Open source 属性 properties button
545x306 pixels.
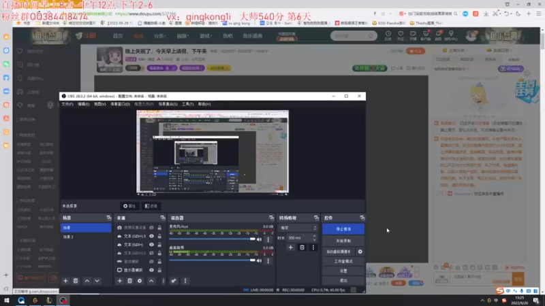tap(129, 206)
